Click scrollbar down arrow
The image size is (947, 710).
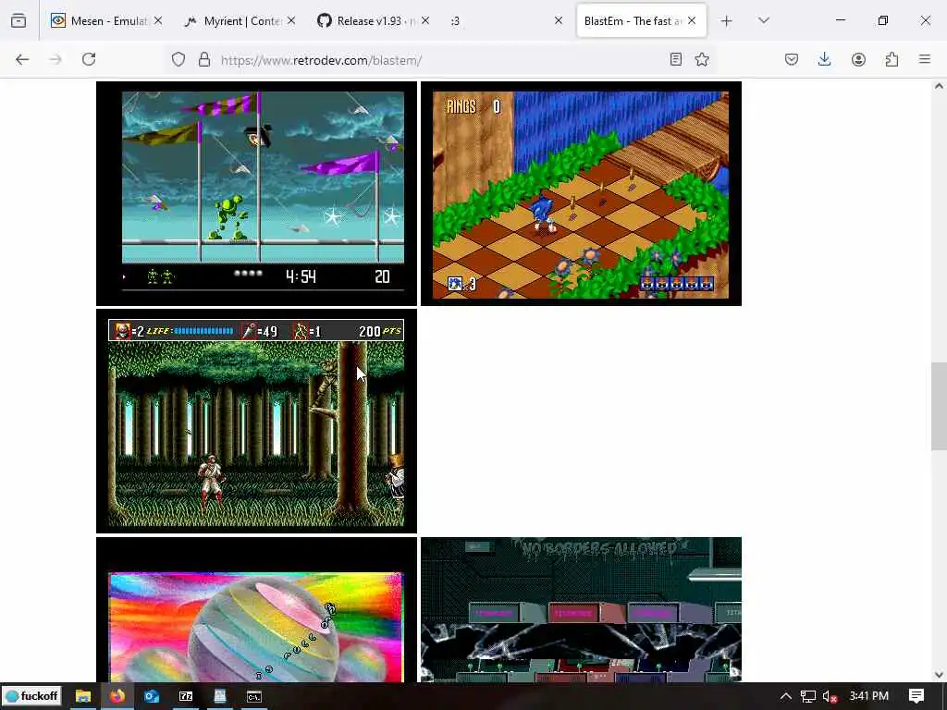[939, 675]
